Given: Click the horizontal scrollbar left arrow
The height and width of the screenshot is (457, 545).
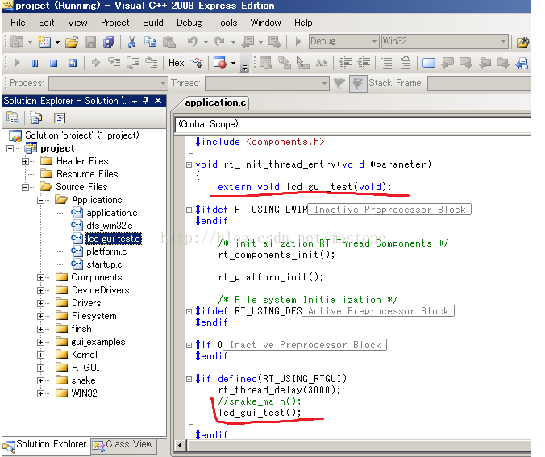Looking at the screenshot, I should pyautogui.click(x=180, y=445).
